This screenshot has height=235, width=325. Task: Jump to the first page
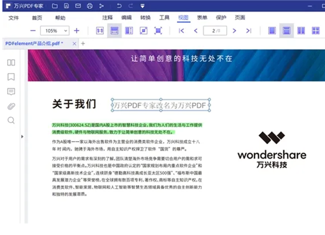181,31
